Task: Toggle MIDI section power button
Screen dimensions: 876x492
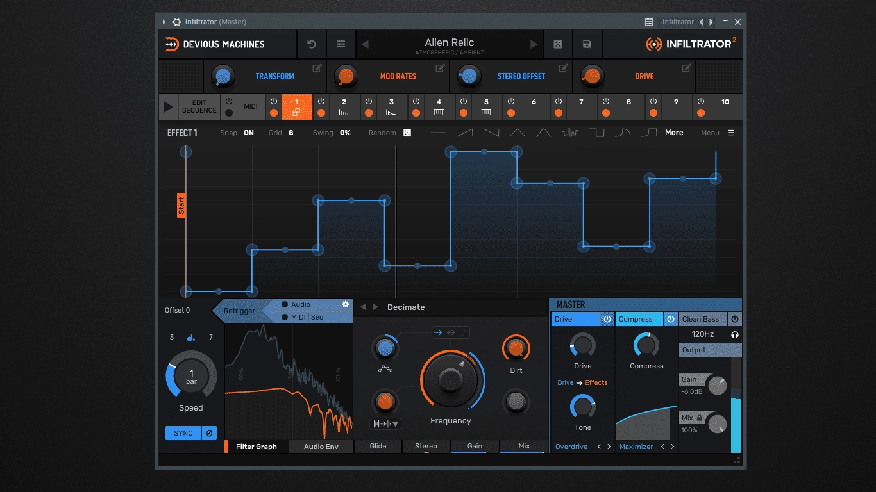Action: 229,102
